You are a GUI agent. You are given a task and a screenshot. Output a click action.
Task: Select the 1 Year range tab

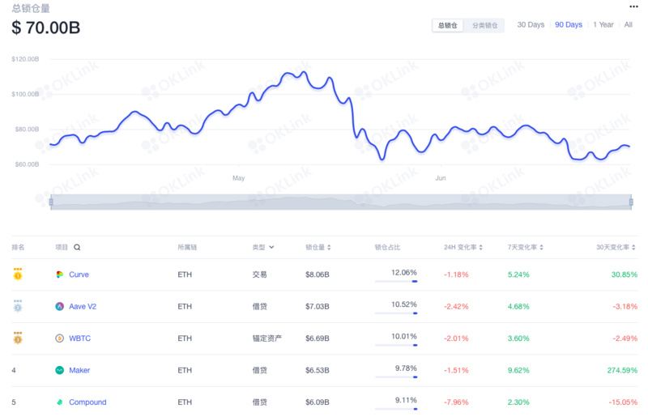(x=603, y=25)
